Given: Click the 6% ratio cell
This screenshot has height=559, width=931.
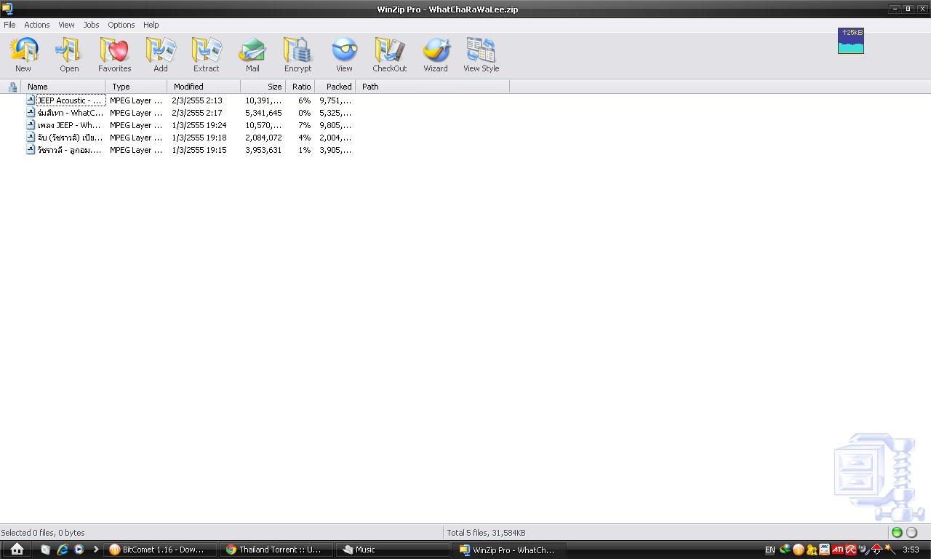Looking at the screenshot, I should 304,100.
